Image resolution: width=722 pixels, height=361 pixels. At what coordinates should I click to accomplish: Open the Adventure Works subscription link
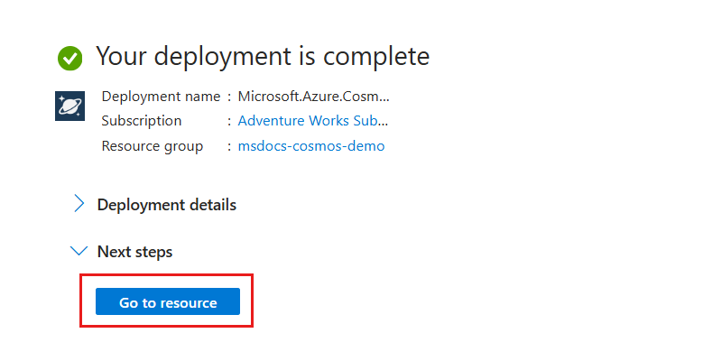(312, 121)
